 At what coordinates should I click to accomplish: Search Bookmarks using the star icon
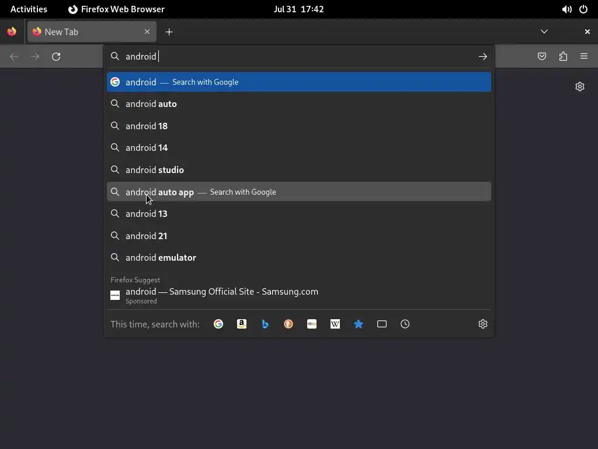click(x=359, y=324)
